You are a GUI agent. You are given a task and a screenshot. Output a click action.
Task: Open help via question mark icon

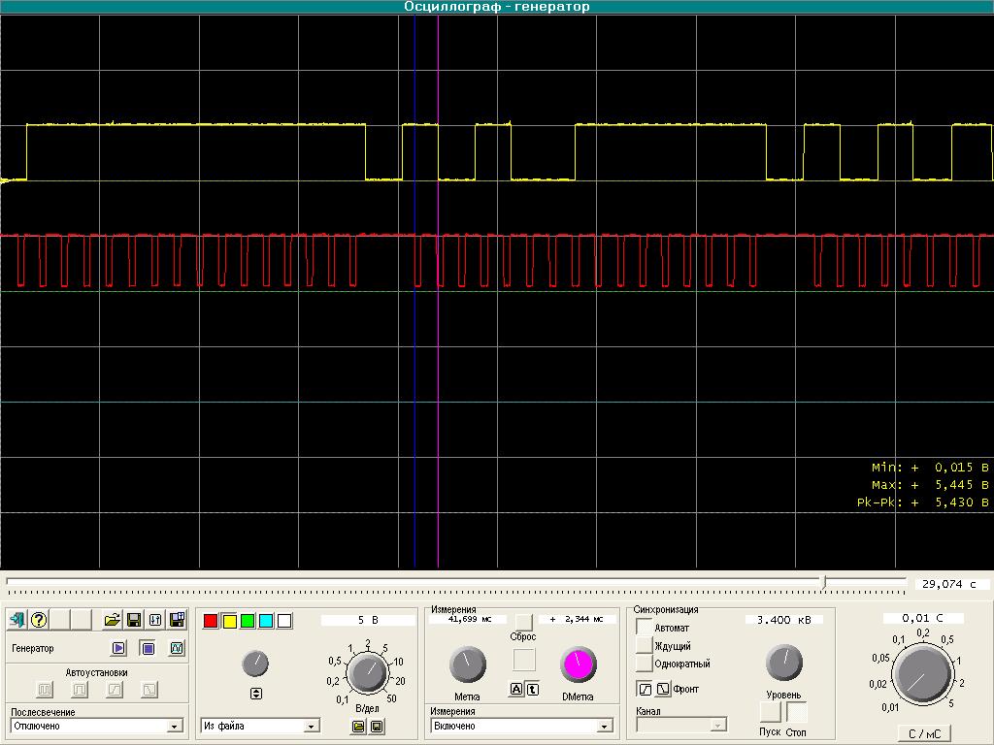point(39,620)
